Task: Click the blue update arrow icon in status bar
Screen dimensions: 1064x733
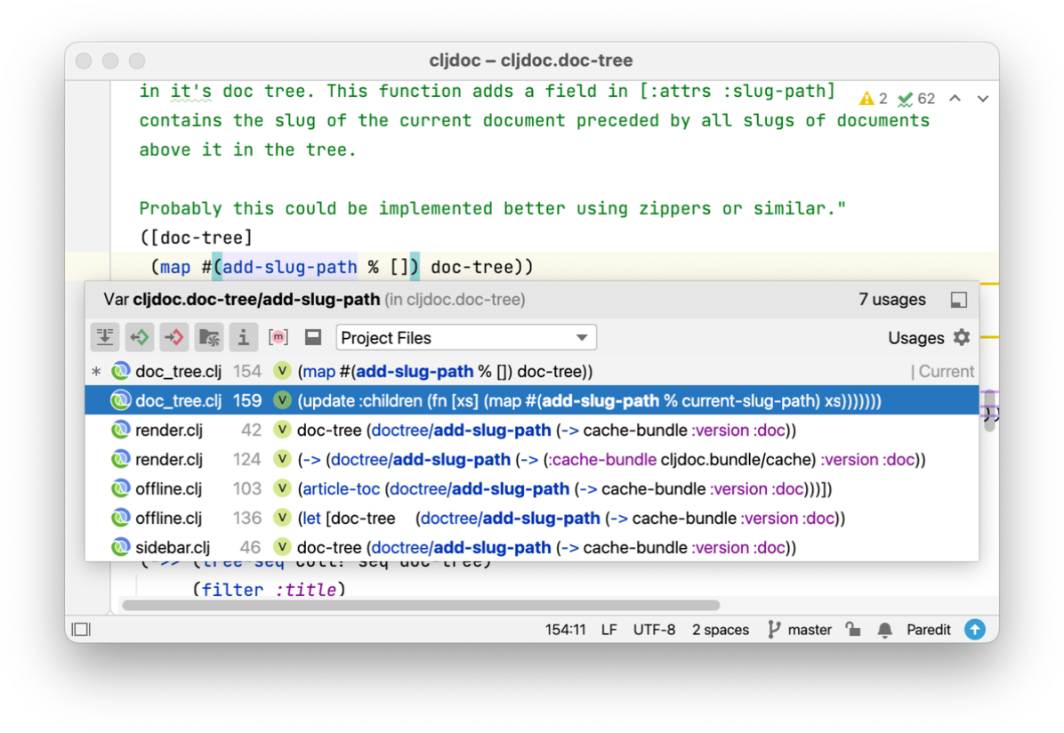Action: point(975,629)
